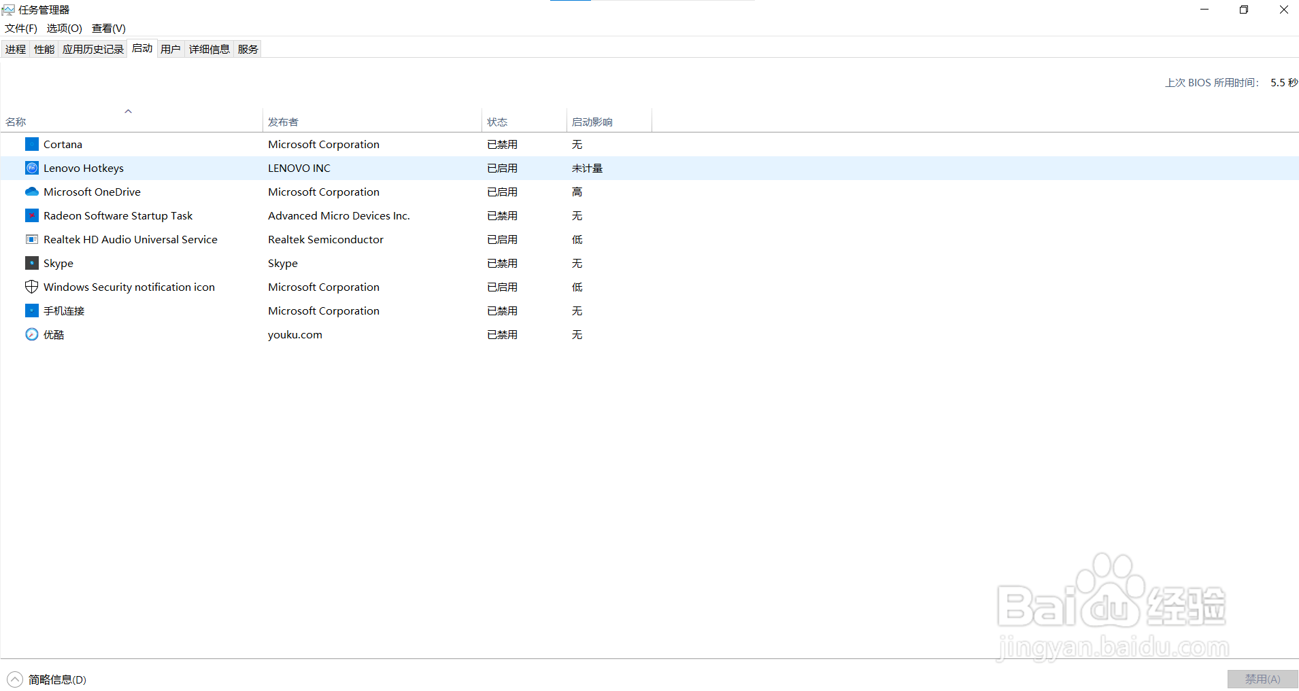Close the Task Manager window

pos(1283,10)
